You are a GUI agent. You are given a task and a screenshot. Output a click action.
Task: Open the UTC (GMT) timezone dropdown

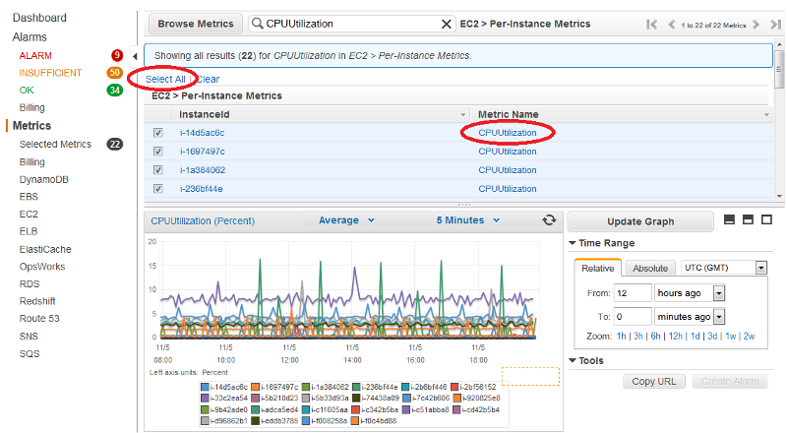760,268
